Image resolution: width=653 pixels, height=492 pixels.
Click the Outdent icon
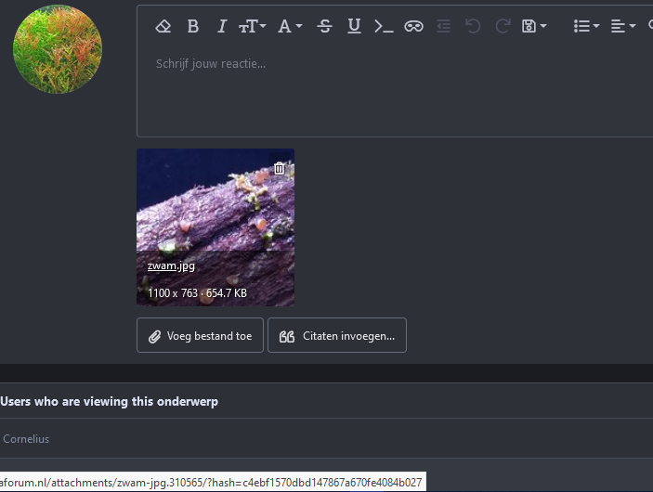coord(443,26)
